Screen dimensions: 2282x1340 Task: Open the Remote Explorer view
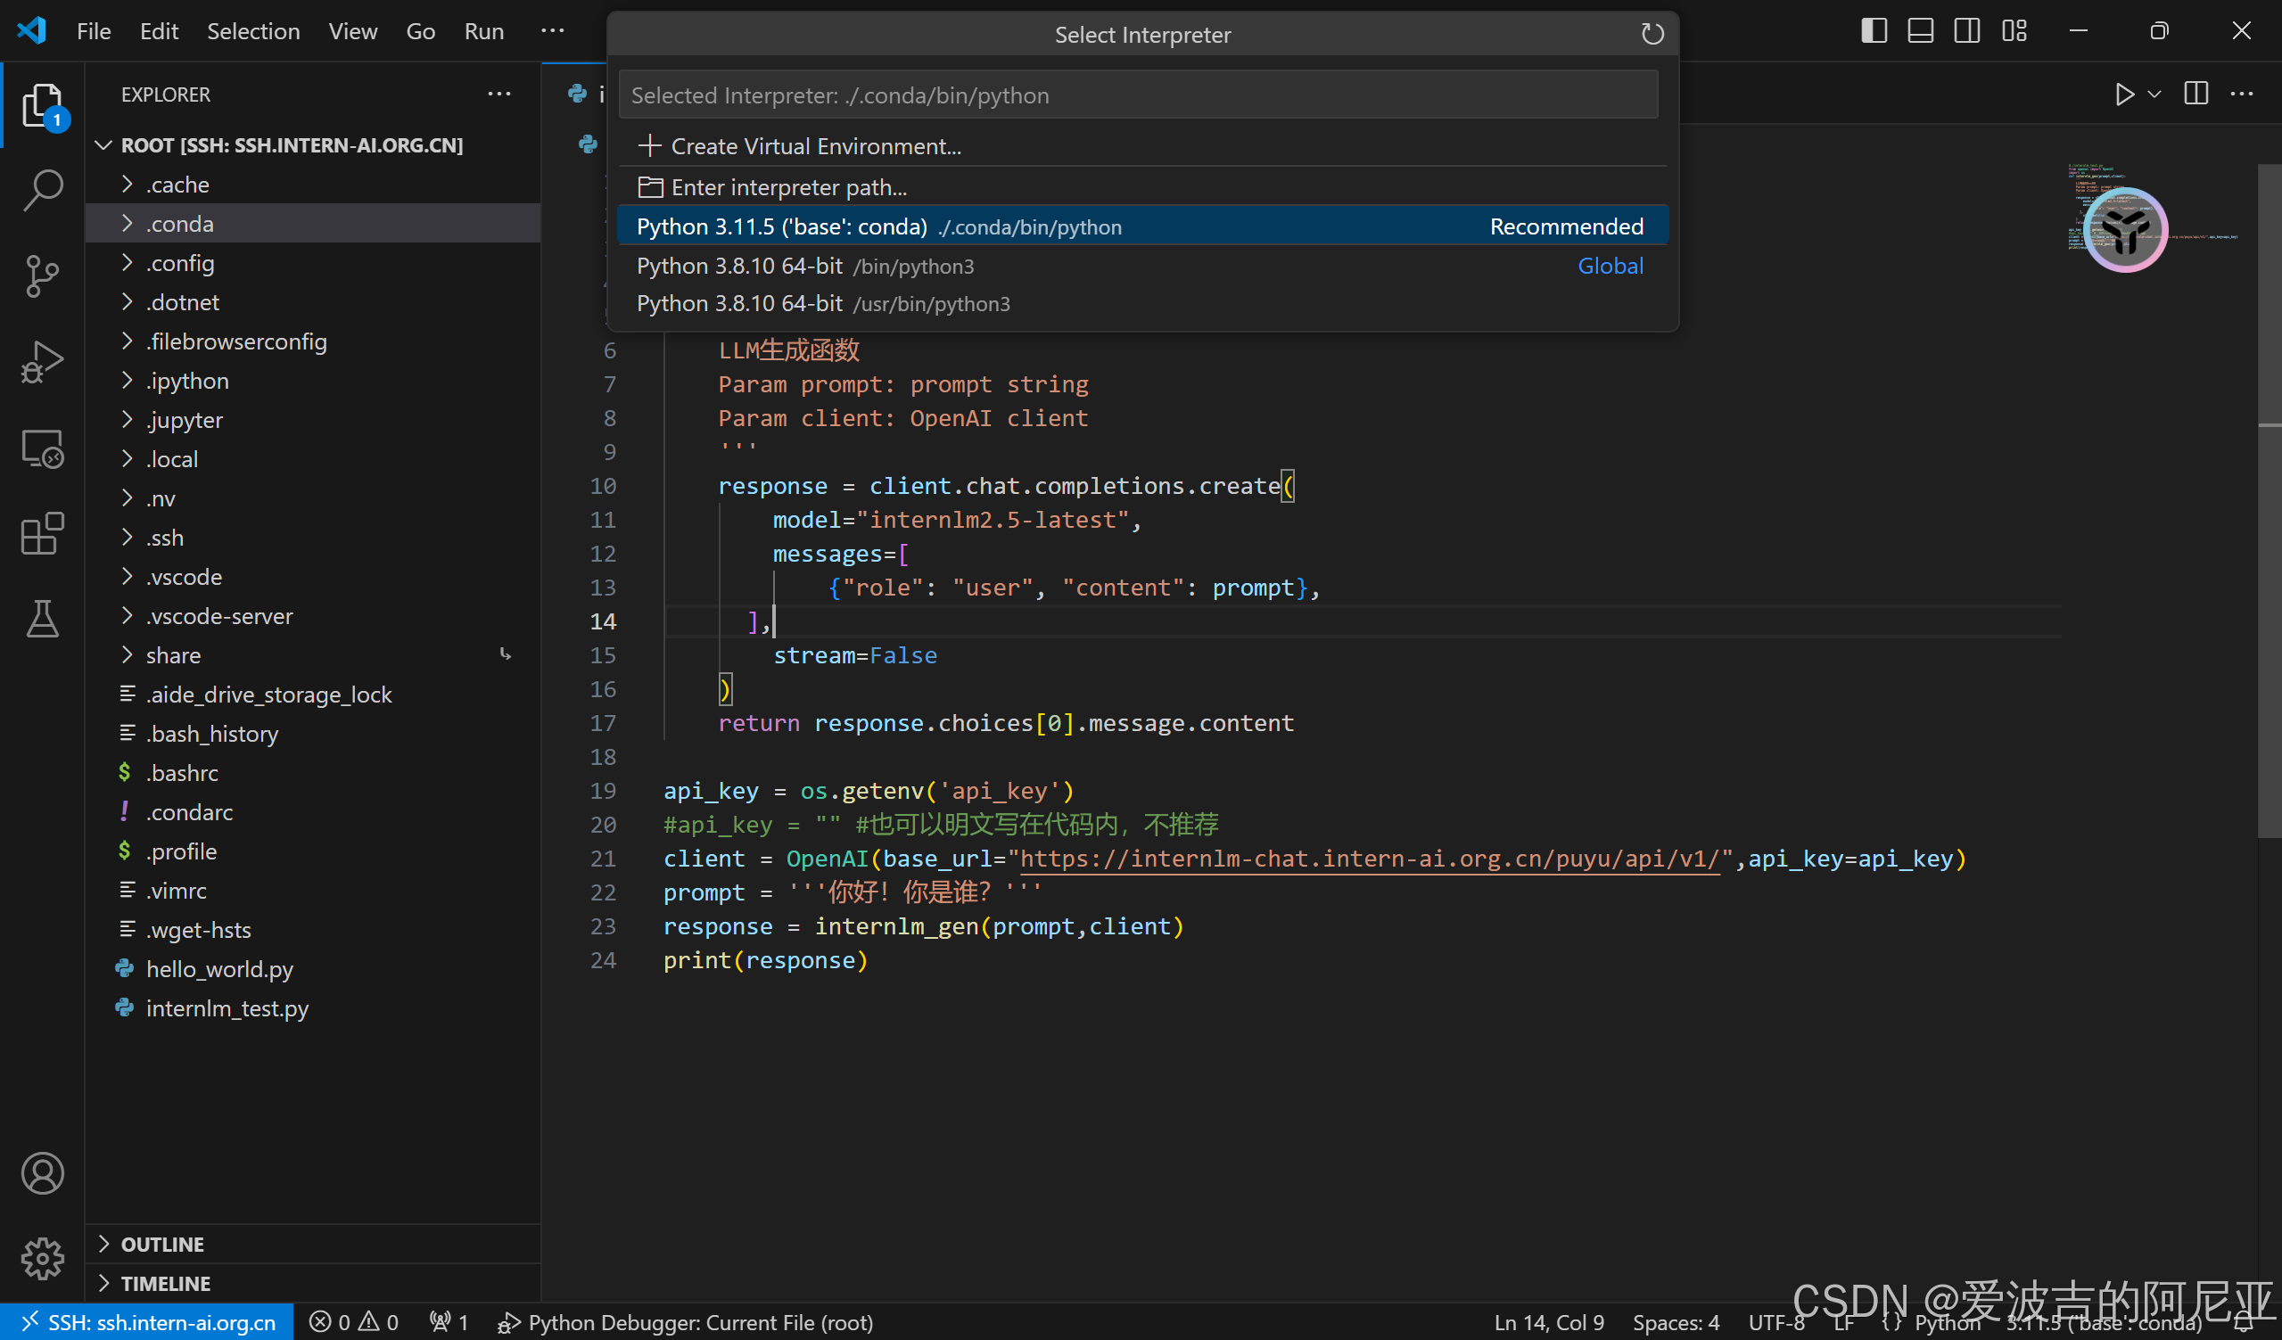coord(42,448)
